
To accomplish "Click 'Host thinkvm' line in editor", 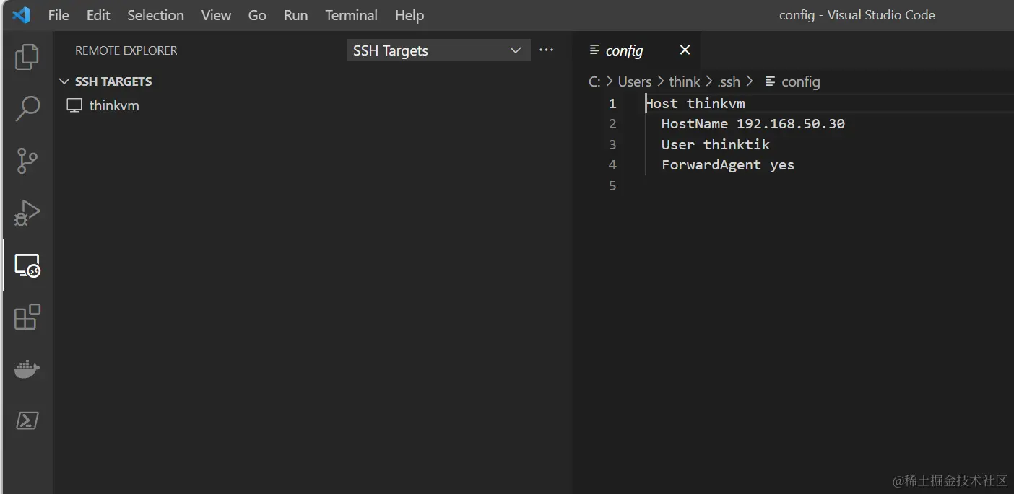I will [x=695, y=103].
